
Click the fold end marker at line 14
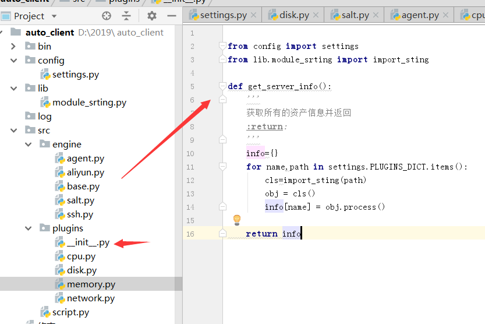[x=222, y=206]
